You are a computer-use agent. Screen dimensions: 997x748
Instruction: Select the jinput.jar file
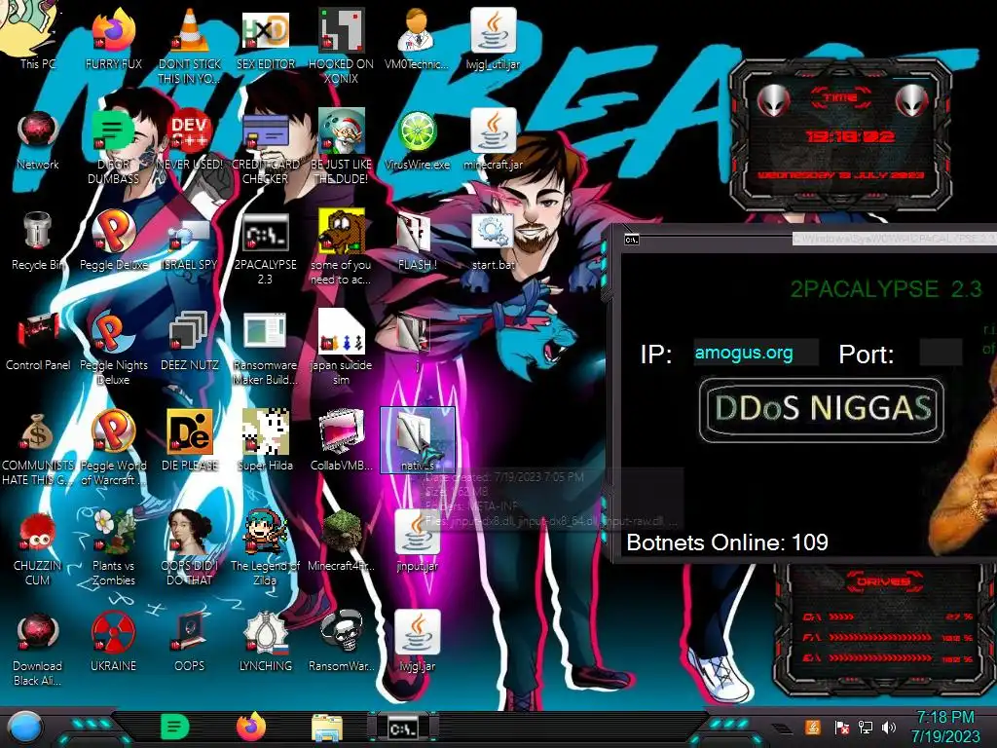(x=417, y=540)
